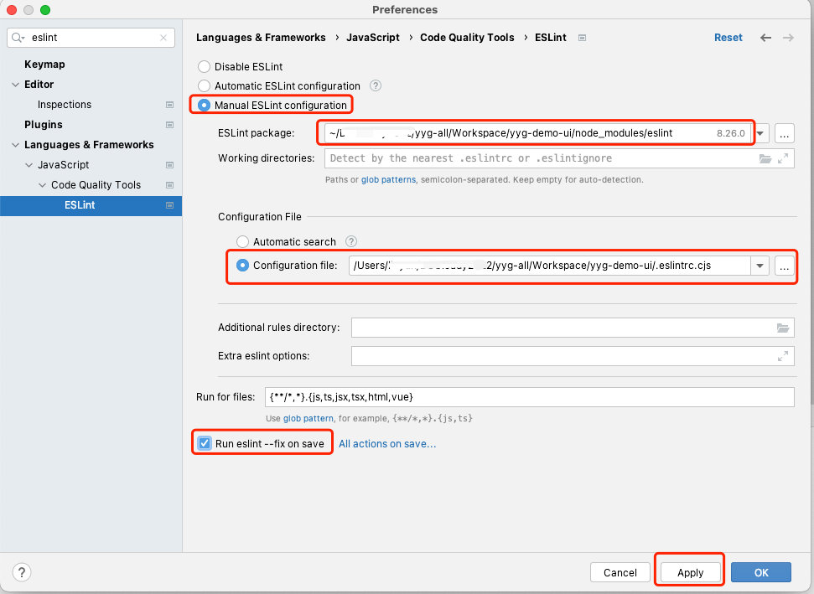This screenshot has height=594, width=814.
Task: Navigate back with the left arrow
Action: coord(765,38)
